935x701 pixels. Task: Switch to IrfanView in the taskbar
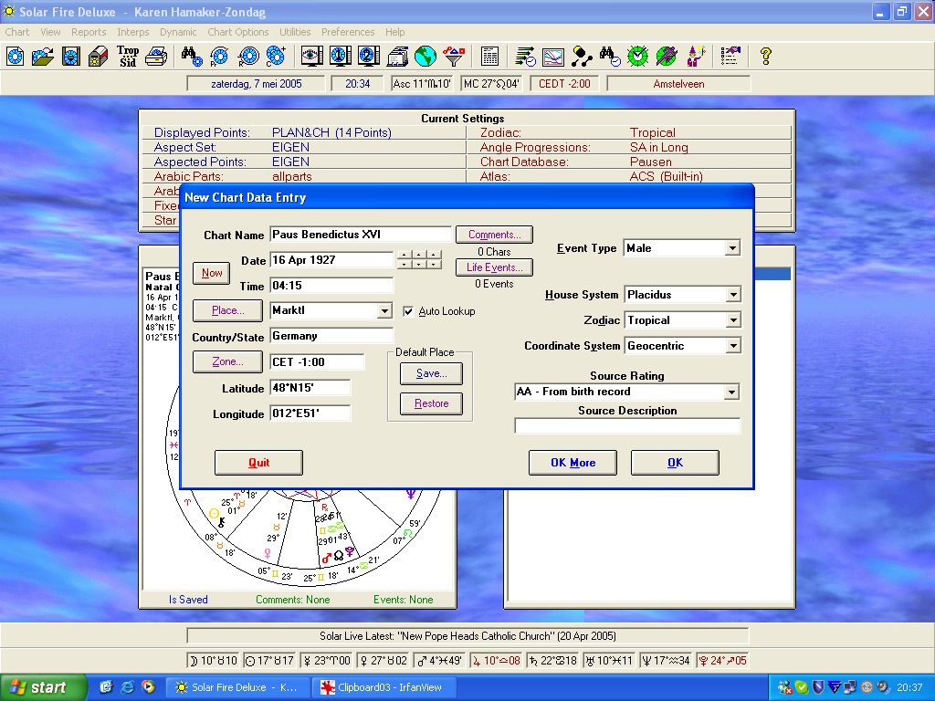coord(379,687)
